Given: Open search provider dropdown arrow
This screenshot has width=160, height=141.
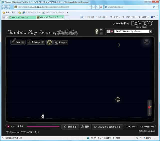Looking at the screenshot, I should coord(157,7).
